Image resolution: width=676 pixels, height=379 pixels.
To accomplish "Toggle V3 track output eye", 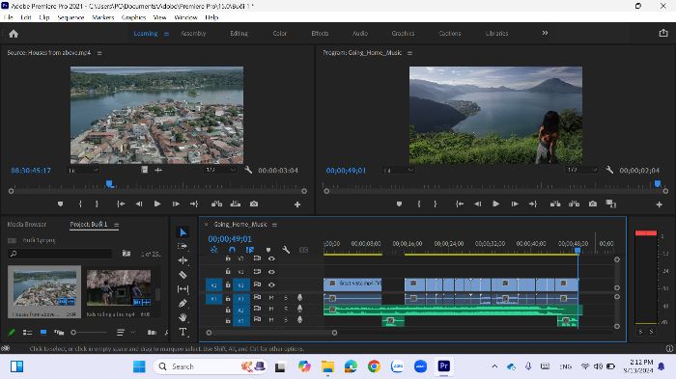I will tap(271, 258).
